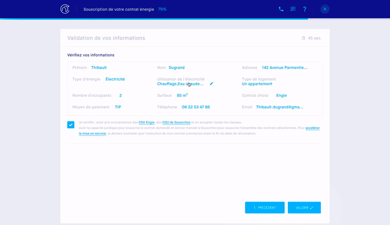
Task: Uncheck the certification checkbox
Action: tap(71, 125)
